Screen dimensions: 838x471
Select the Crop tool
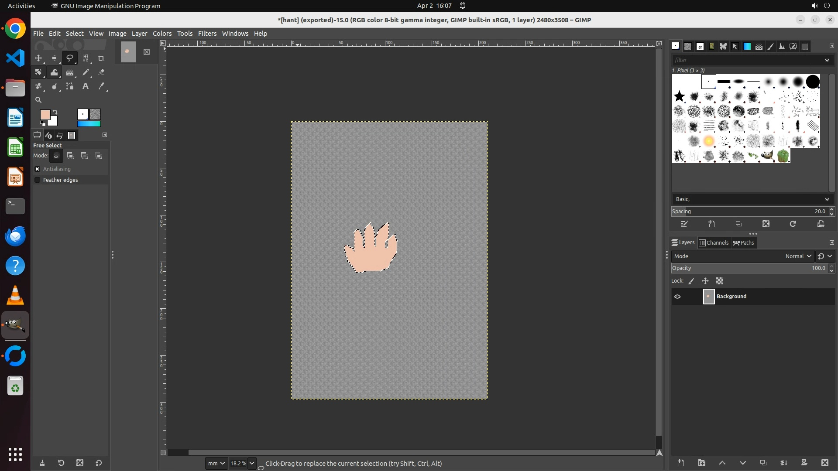[x=101, y=58]
